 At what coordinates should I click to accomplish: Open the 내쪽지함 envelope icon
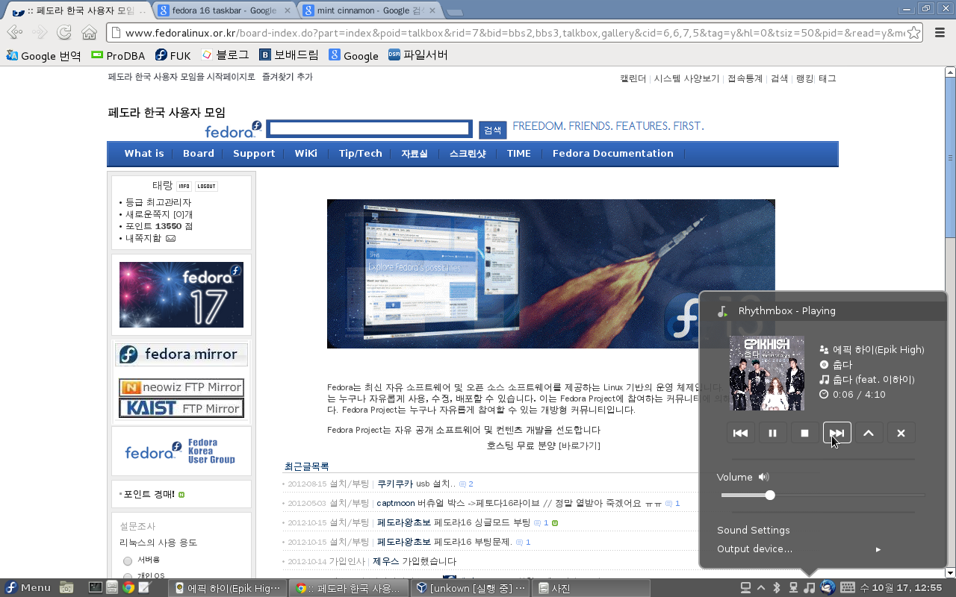pyautogui.click(x=170, y=239)
